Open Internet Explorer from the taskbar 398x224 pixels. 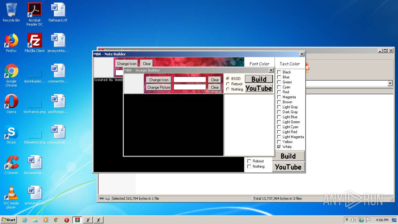pos(25,220)
